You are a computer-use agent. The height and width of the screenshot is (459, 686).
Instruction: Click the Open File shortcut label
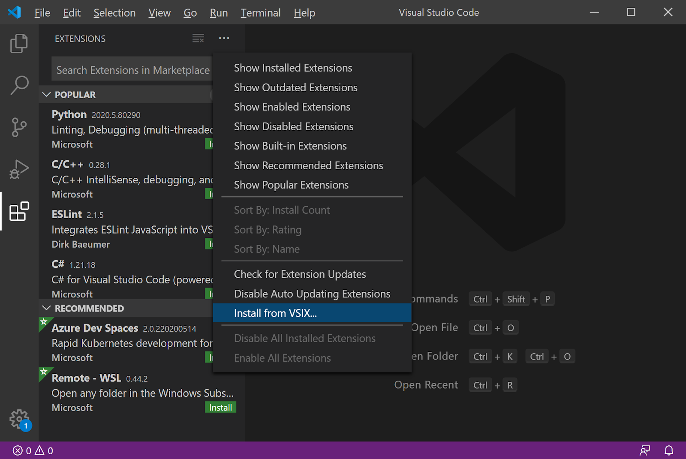pos(434,328)
